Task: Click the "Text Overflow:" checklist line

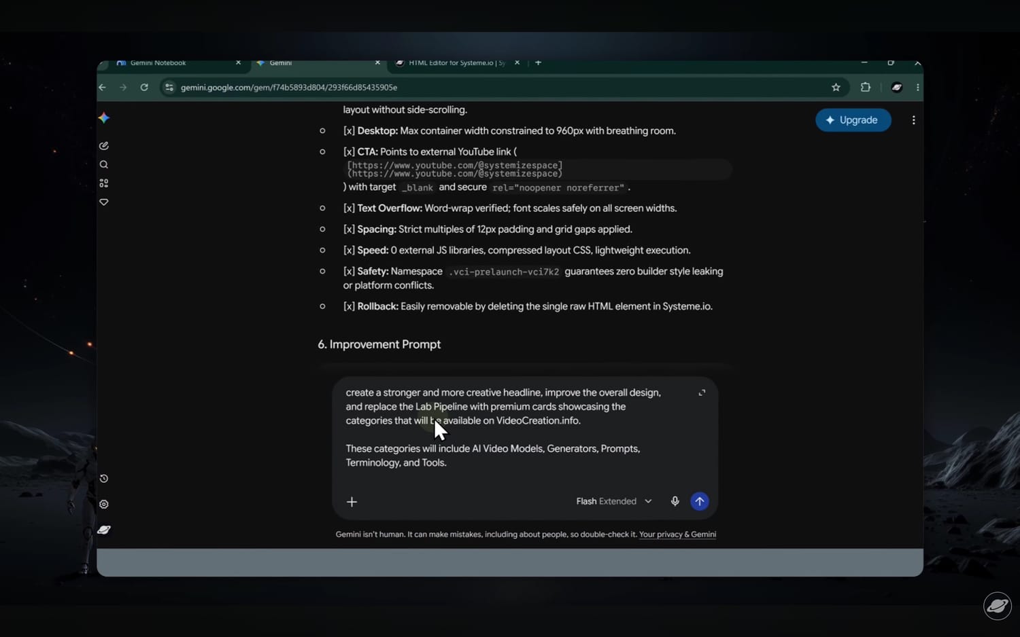Action: click(x=509, y=208)
